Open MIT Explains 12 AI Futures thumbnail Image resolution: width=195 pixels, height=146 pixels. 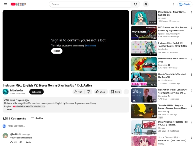click(x=144, y=33)
